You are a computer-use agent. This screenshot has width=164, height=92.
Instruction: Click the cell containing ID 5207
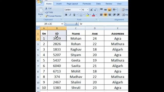coord(57,55)
